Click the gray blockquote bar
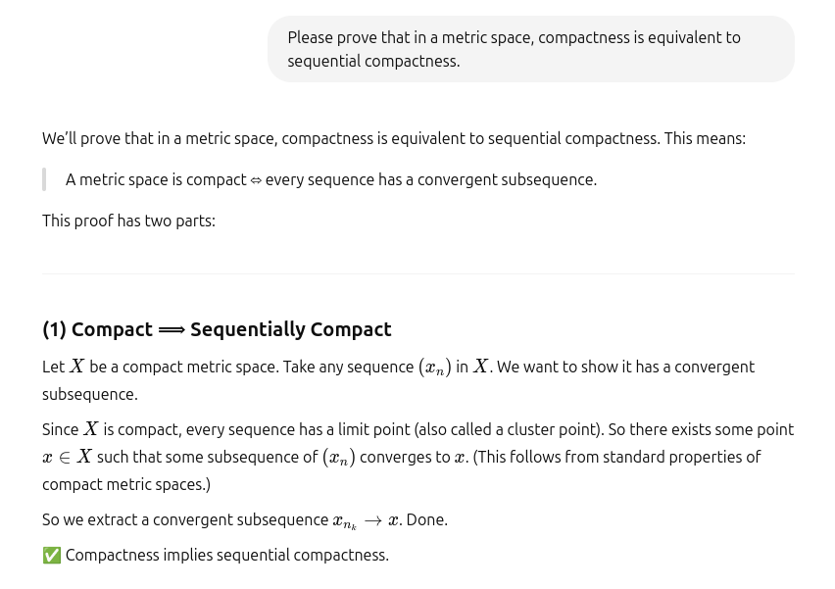Image resolution: width=835 pixels, height=589 pixels. click(44, 179)
